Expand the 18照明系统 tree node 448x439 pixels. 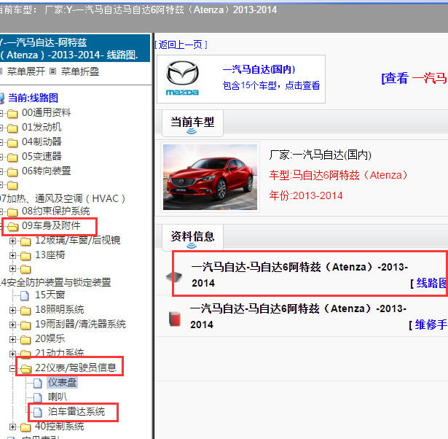point(12,311)
